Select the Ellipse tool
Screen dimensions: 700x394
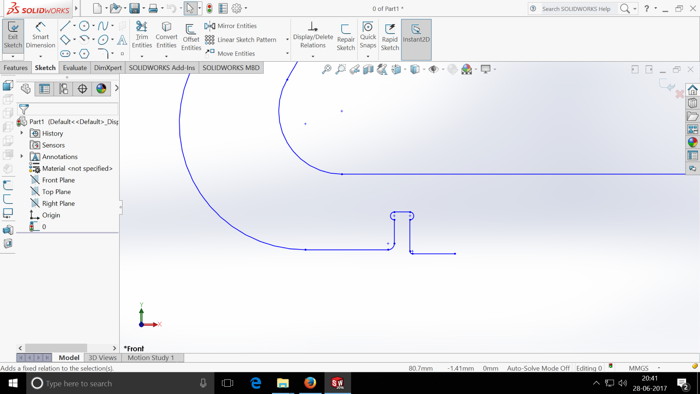tap(103, 40)
